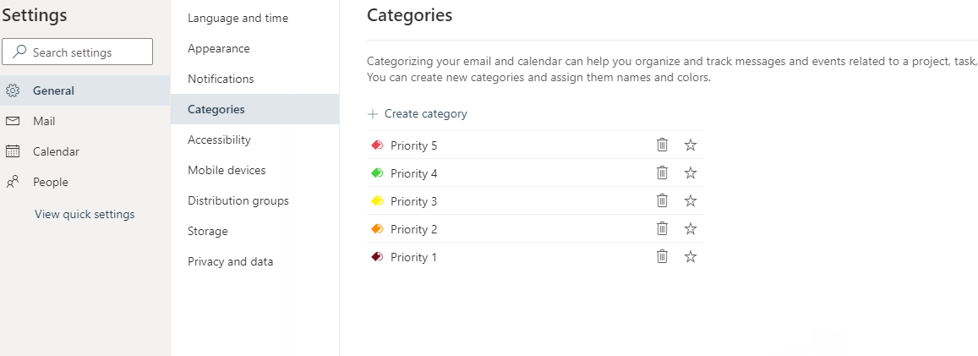Go to People settings
Viewport: 978px width, 356px height.
point(51,182)
